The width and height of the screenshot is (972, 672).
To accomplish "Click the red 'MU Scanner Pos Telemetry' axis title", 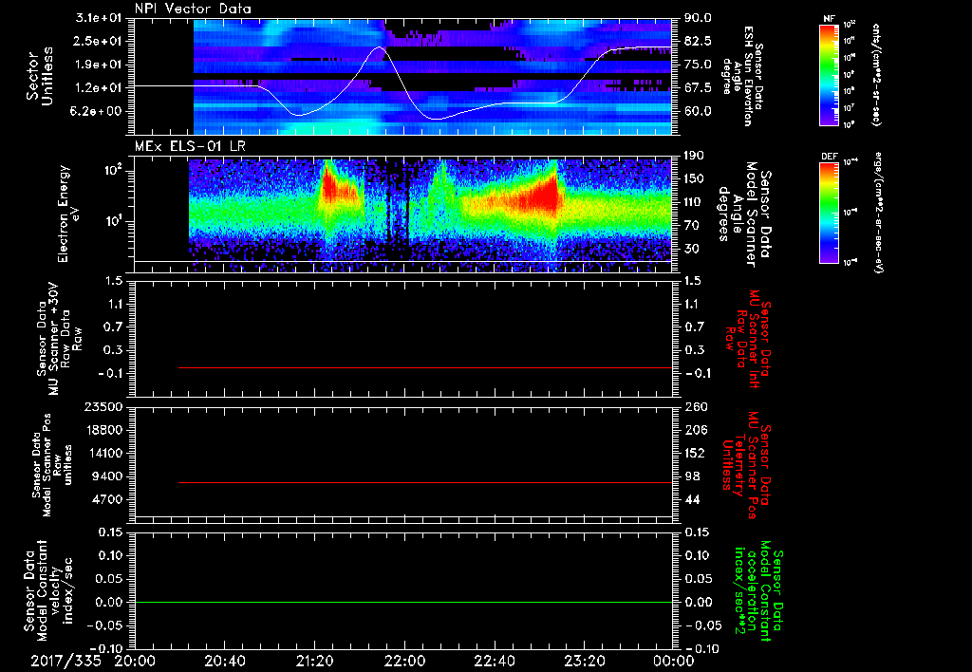I will [x=745, y=465].
